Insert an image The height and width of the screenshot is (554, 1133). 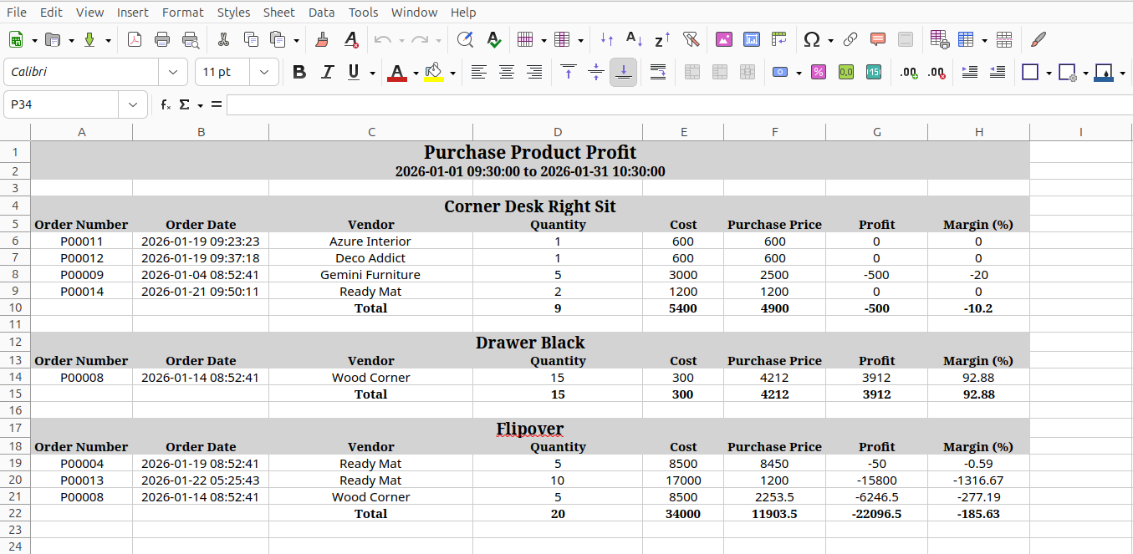click(x=724, y=39)
